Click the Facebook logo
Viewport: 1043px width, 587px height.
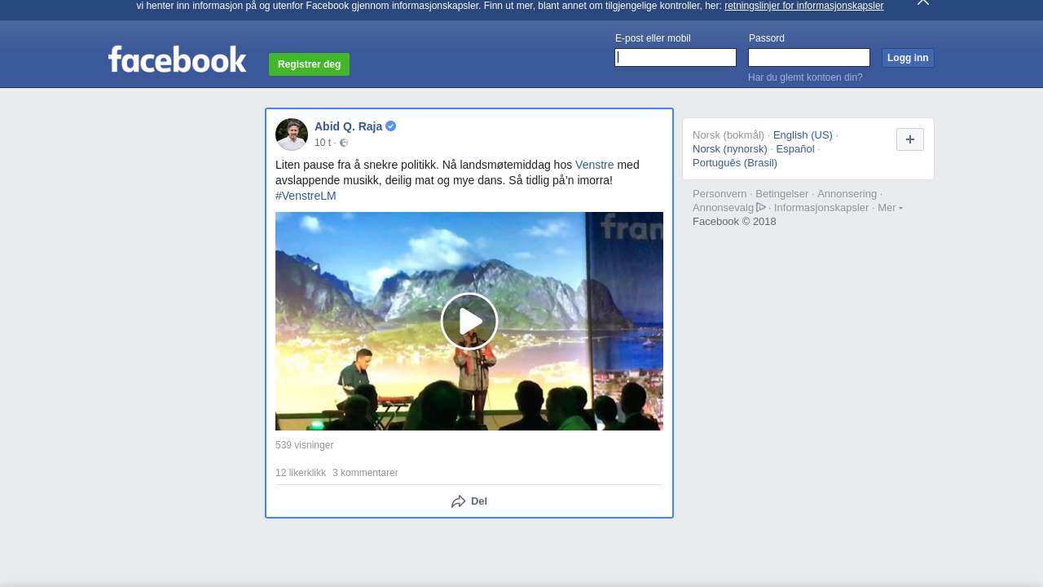click(177, 60)
